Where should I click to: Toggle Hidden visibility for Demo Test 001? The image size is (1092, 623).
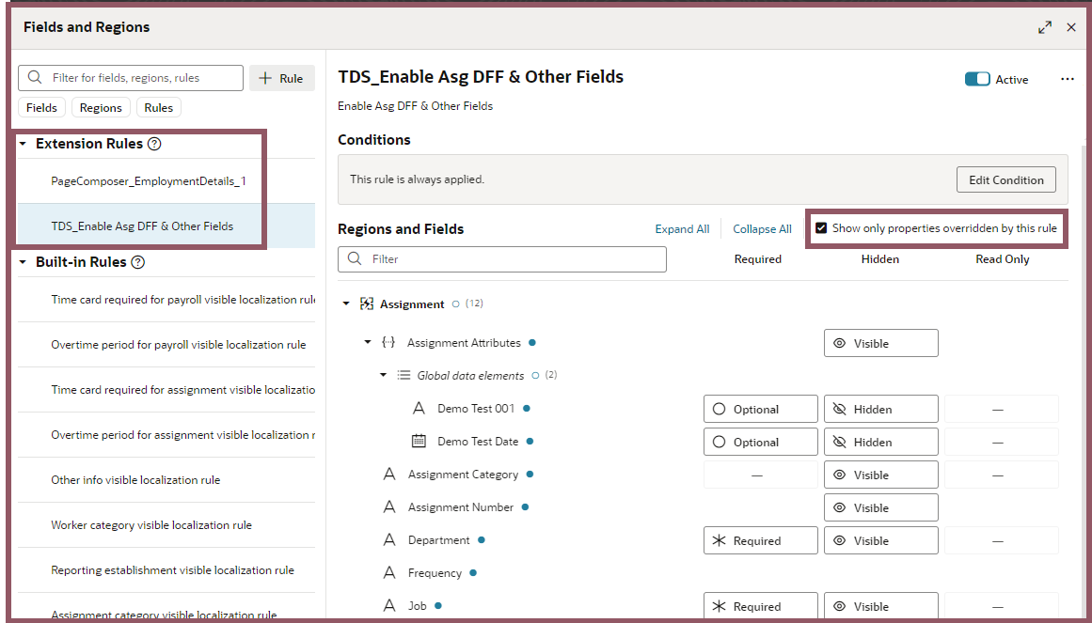click(880, 410)
